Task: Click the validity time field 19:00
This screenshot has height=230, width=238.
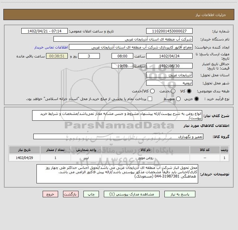Action: coord(122,66)
